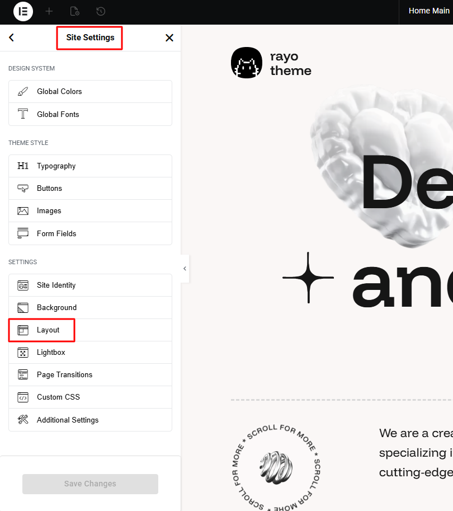
Task: Click the Lightbox icon
Action: (x=23, y=353)
